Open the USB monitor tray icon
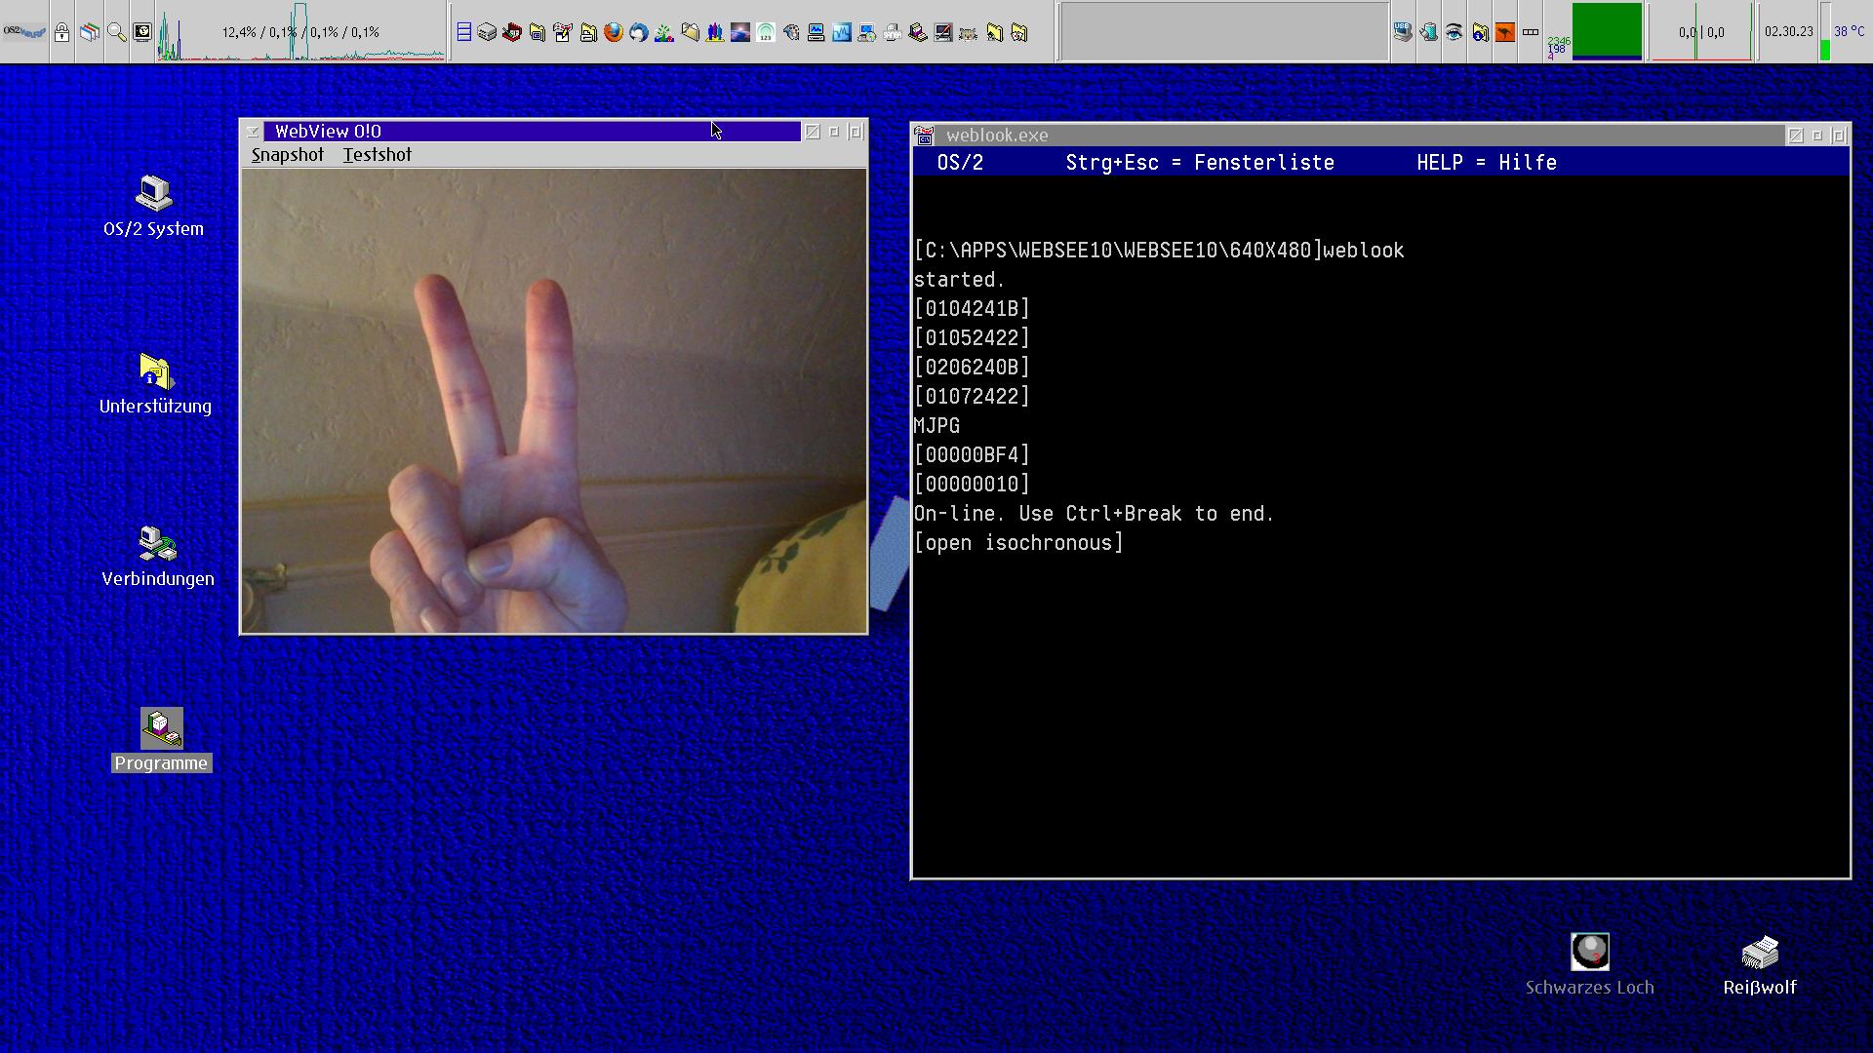 (1402, 32)
